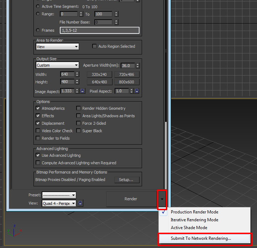Image resolution: width=257 pixels, height=248 pixels.
Task: Select Iterative Rendering Mode
Action: [194, 220]
